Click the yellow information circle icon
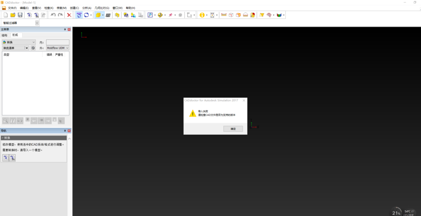The height and width of the screenshot is (216, 421). [202, 15]
